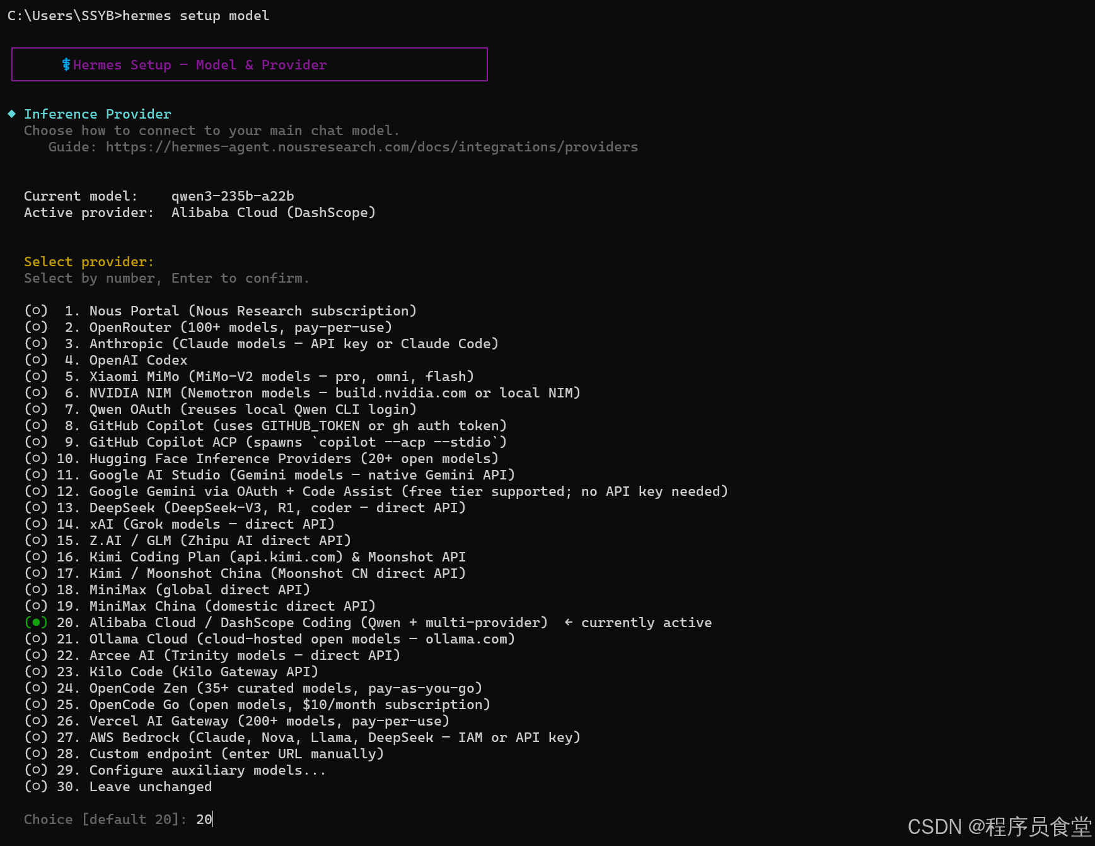Click the GitHub Copilot ACP row text
Image resolution: width=1095 pixels, height=846 pixels.
click(x=298, y=442)
